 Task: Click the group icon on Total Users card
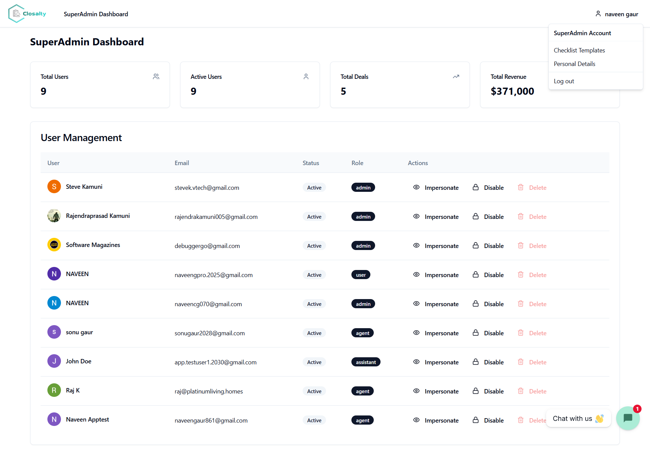coord(156,76)
